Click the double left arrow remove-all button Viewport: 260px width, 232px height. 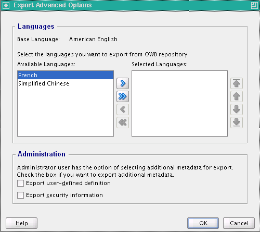[123, 123]
